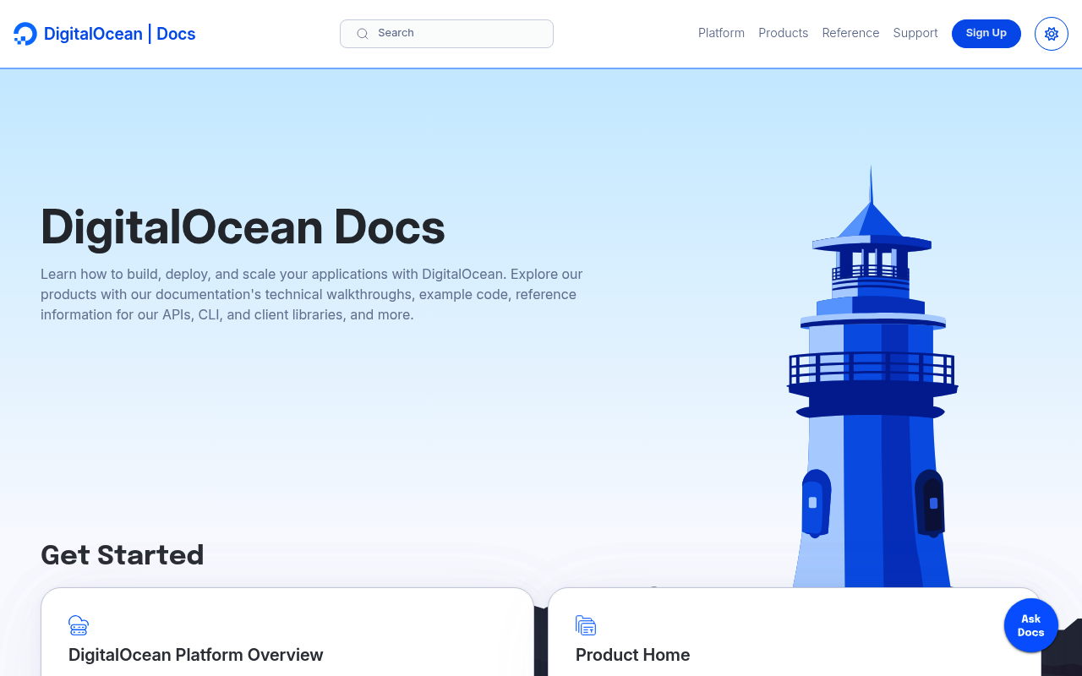This screenshot has width=1082, height=676.
Task: Open the gear settings icon button
Action: [x=1052, y=34]
